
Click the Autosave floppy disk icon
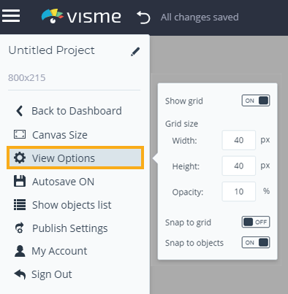(x=20, y=181)
